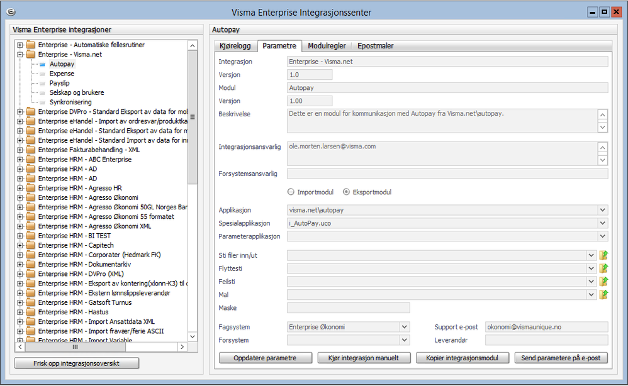Expand Enterprise HRM - Agresso HR node

(x=20, y=188)
